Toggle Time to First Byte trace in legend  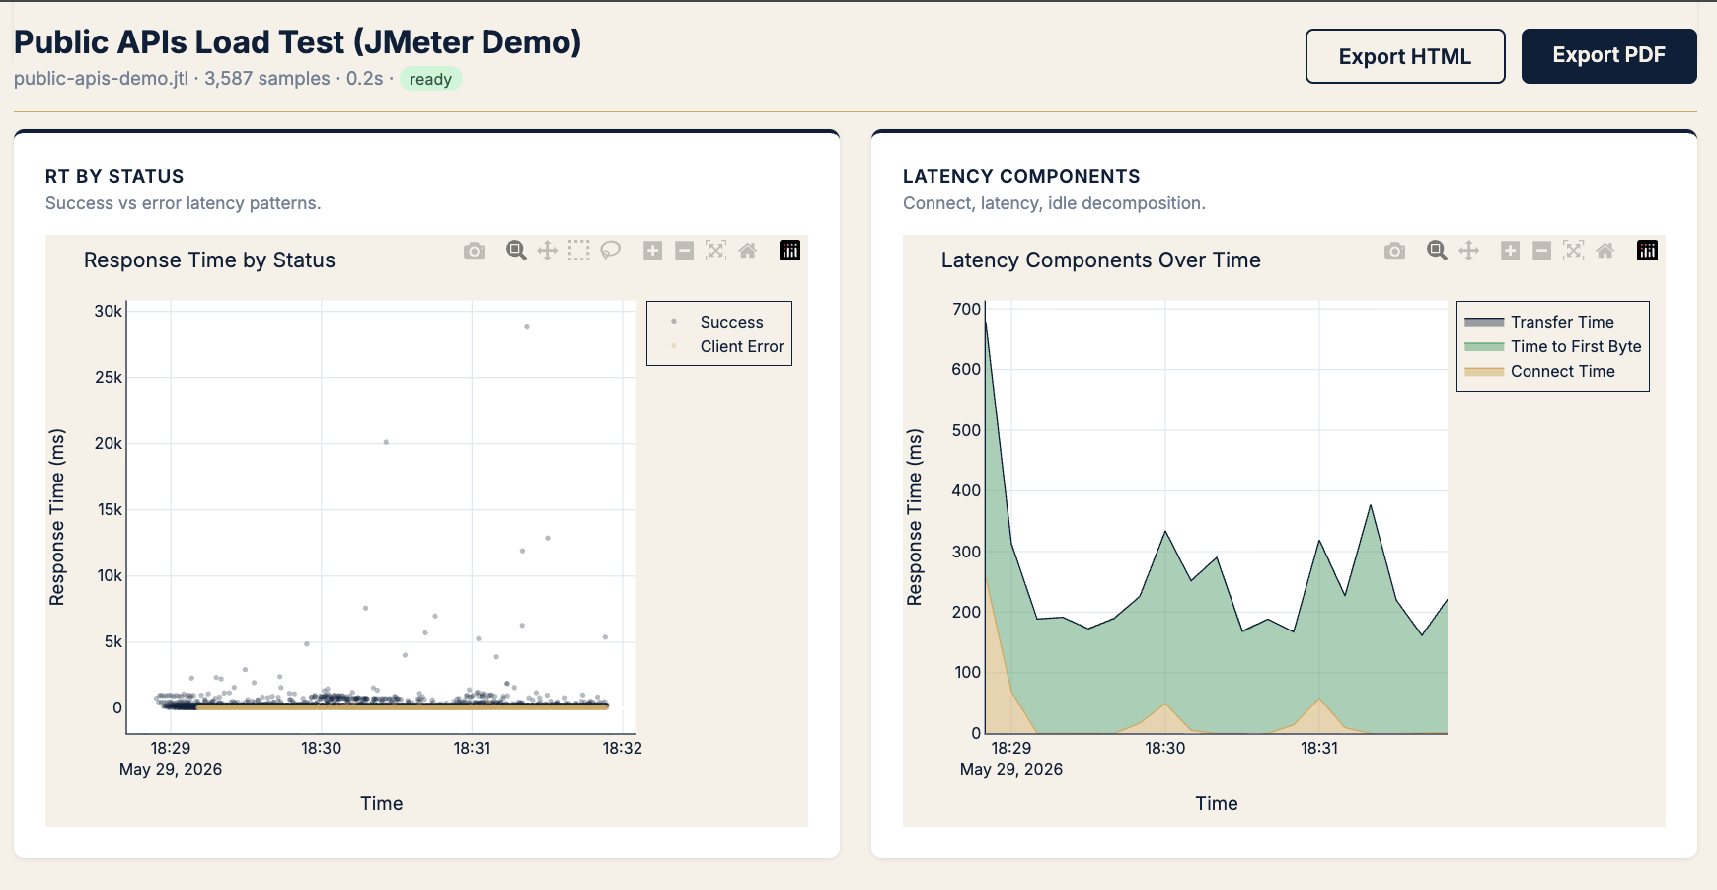pos(1552,346)
